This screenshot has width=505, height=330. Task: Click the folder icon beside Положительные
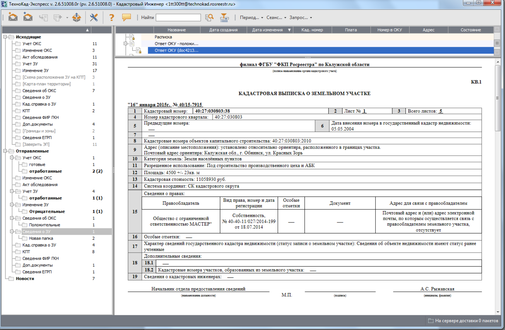[x=25, y=225]
